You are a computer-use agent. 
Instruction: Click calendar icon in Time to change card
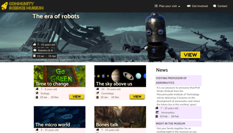(x=37, y=97)
